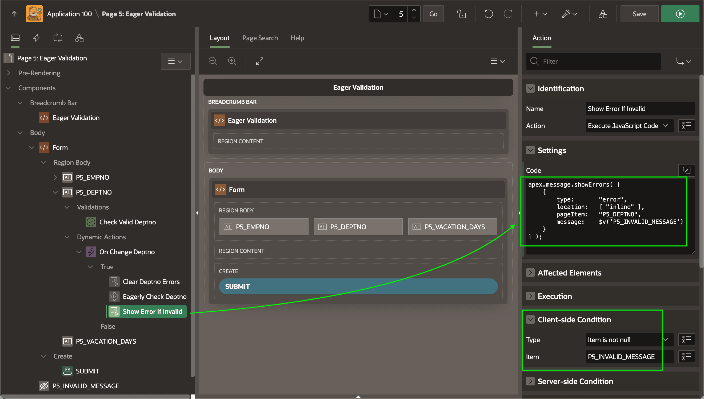Open the Help tab

pyautogui.click(x=297, y=38)
